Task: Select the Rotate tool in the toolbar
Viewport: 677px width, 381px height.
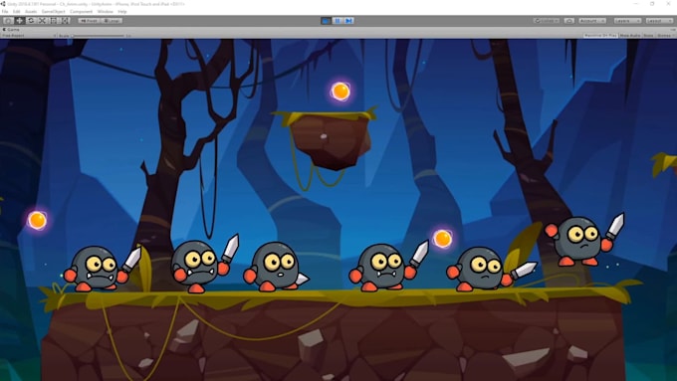Action: pos(31,21)
